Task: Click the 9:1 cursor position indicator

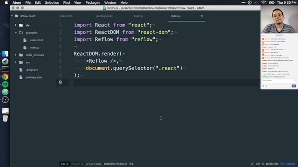Action: [131, 164]
